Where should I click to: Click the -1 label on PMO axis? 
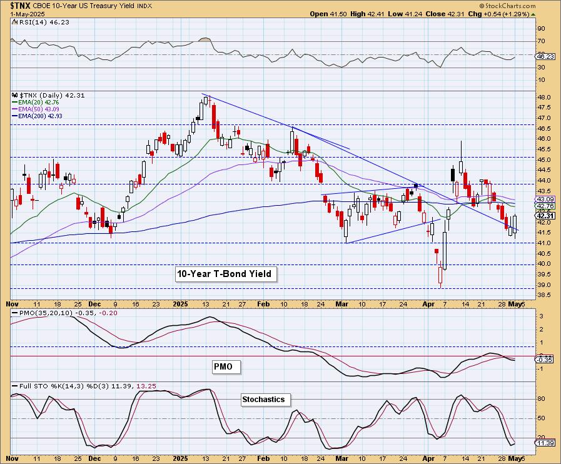pos(541,369)
